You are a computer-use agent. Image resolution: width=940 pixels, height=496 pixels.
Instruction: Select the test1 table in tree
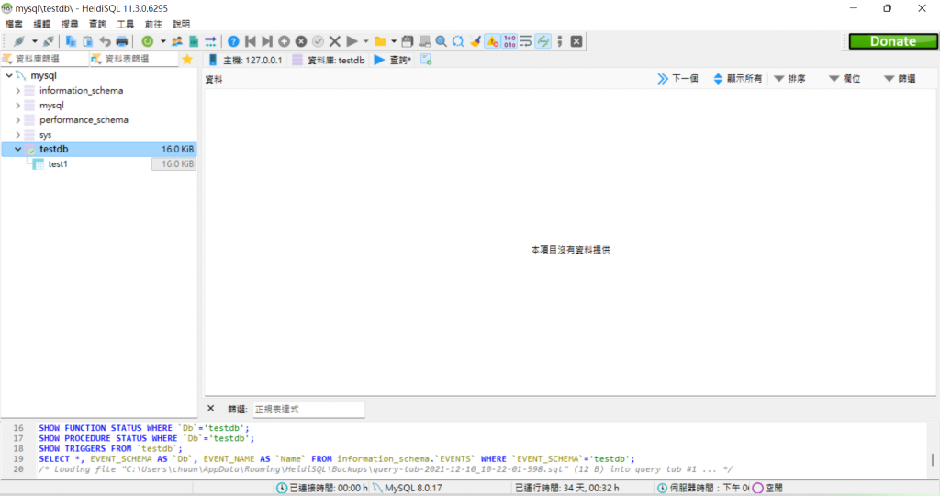[x=58, y=163]
